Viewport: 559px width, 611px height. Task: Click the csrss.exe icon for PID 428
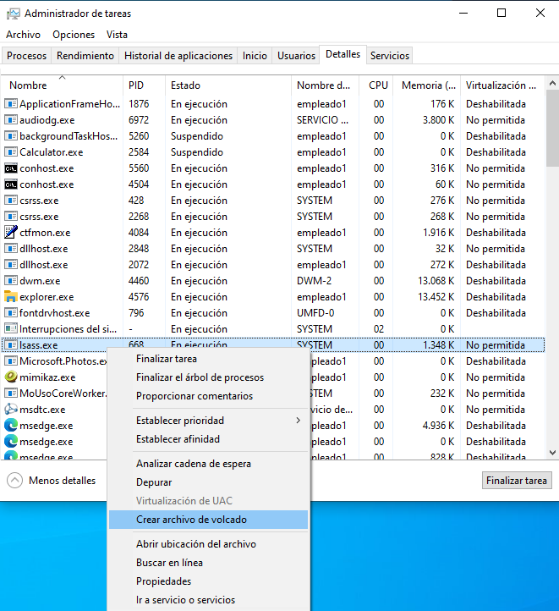[x=11, y=201]
